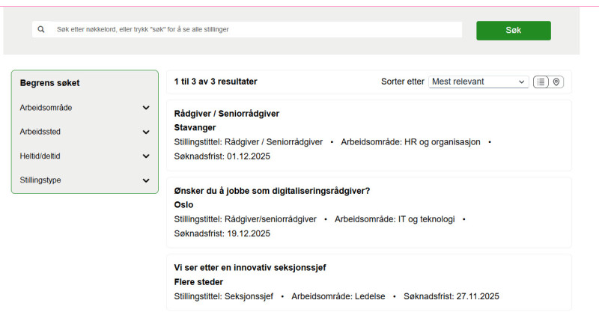Expand the Arbeidssted filter
Screen dimensions: 599x318
point(85,132)
